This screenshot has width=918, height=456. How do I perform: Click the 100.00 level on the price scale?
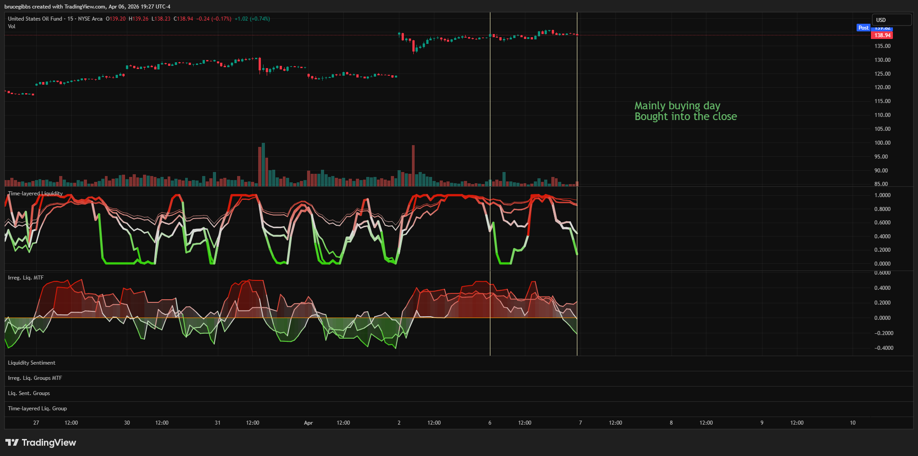click(x=882, y=143)
